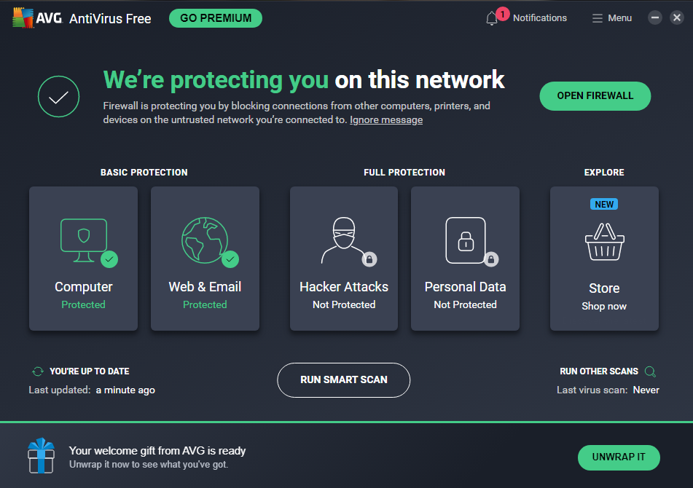Click the Store tile title
This screenshot has width=693, height=488.
pyautogui.click(x=604, y=288)
